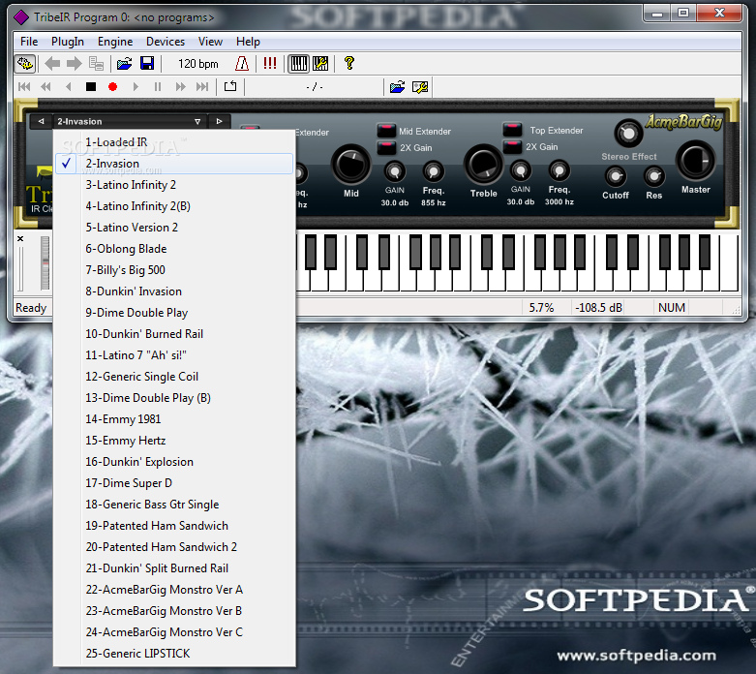The width and height of the screenshot is (756, 674).
Task: Go to previous program with left arrow
Action: [52, 63]
